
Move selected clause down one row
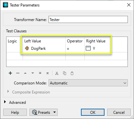33,73
